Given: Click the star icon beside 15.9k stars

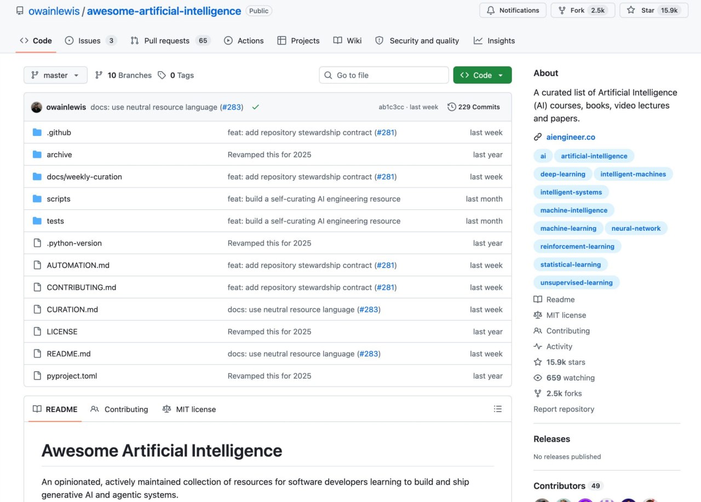Looking at the screenshot, I should point(538,362).
